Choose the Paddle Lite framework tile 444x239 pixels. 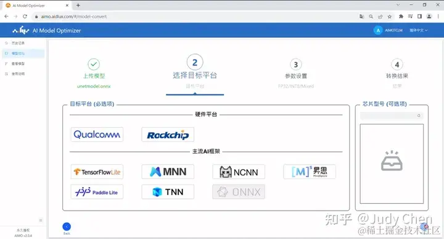click(x=97, y=192)
